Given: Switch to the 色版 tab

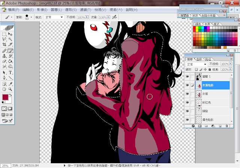Looking at the screenshot, I should (199, 59).
